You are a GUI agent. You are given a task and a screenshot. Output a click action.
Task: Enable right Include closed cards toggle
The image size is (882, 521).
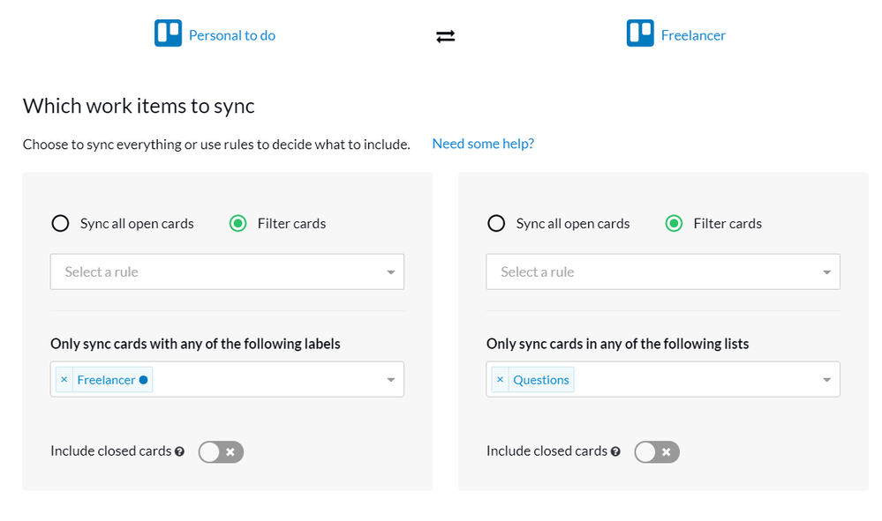(x=657, y=452)
